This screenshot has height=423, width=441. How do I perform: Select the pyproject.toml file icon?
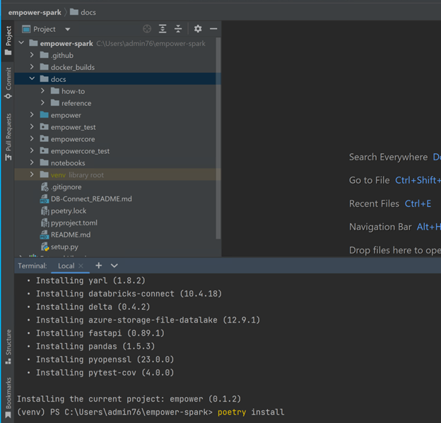(x=45, y=223)
